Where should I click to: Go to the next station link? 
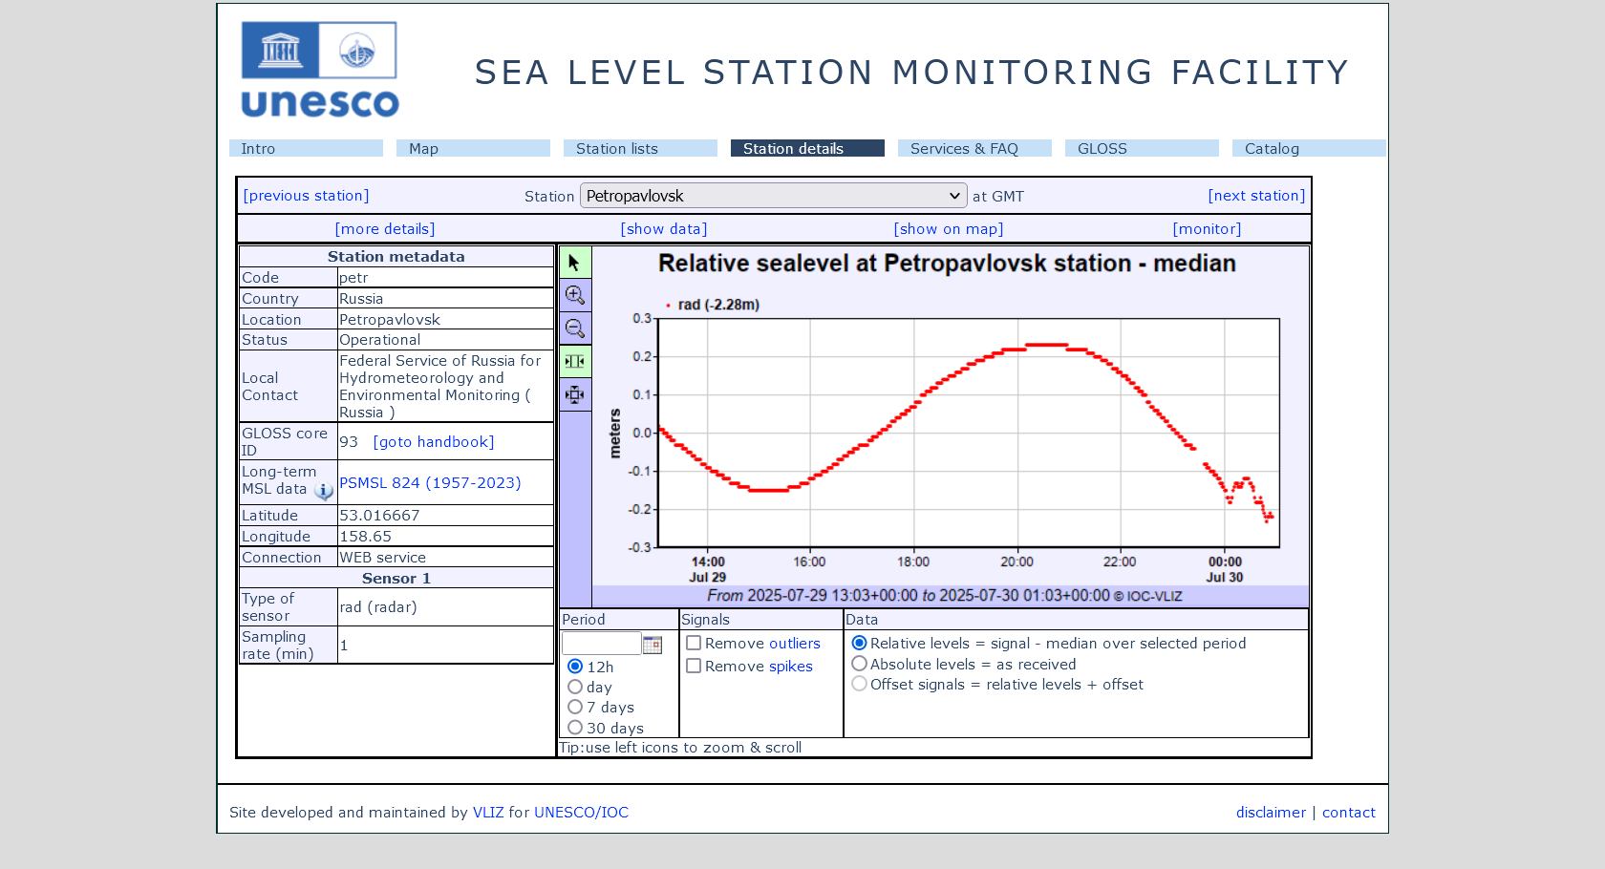(1256, 196)
